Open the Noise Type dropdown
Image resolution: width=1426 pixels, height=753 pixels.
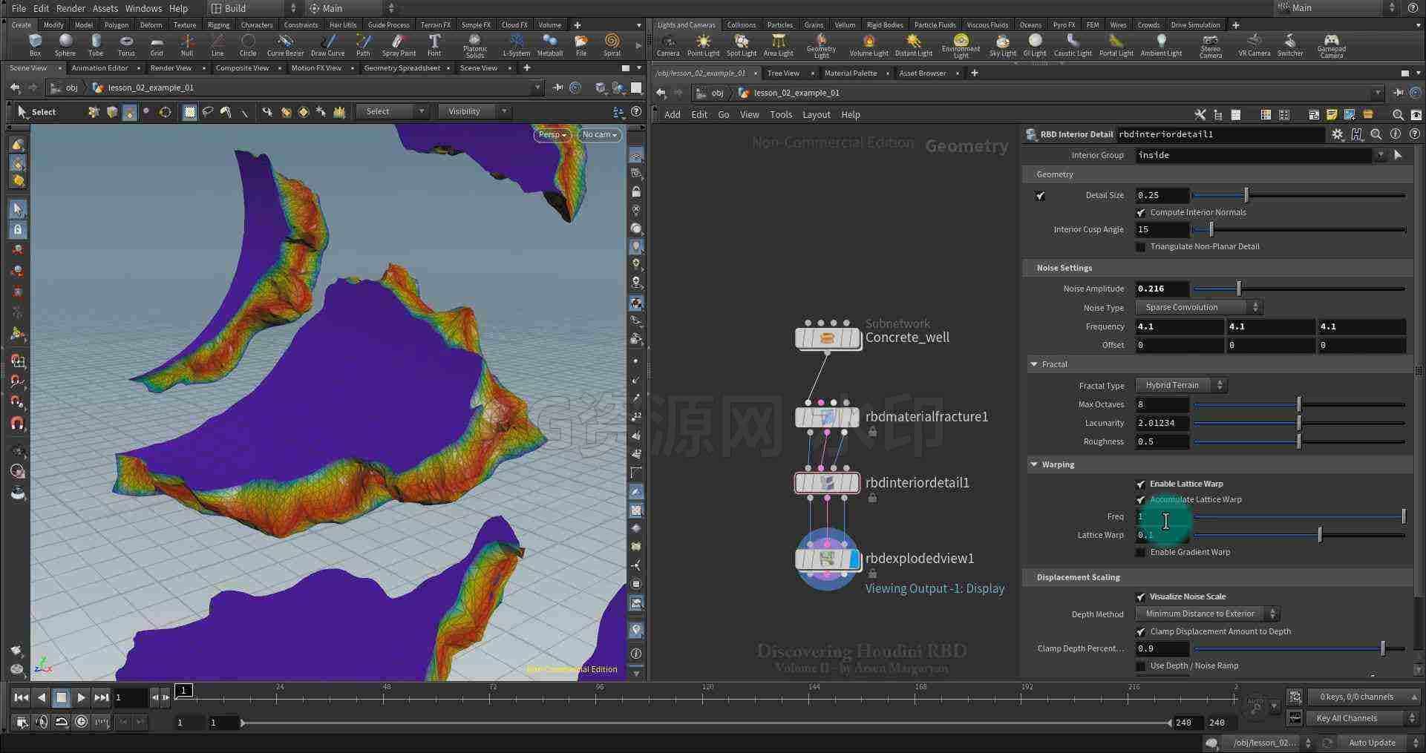click(x=1199, y=307)
